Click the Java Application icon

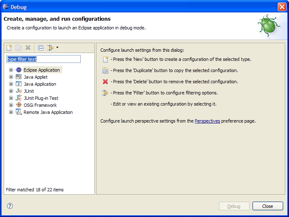point(19,84)
